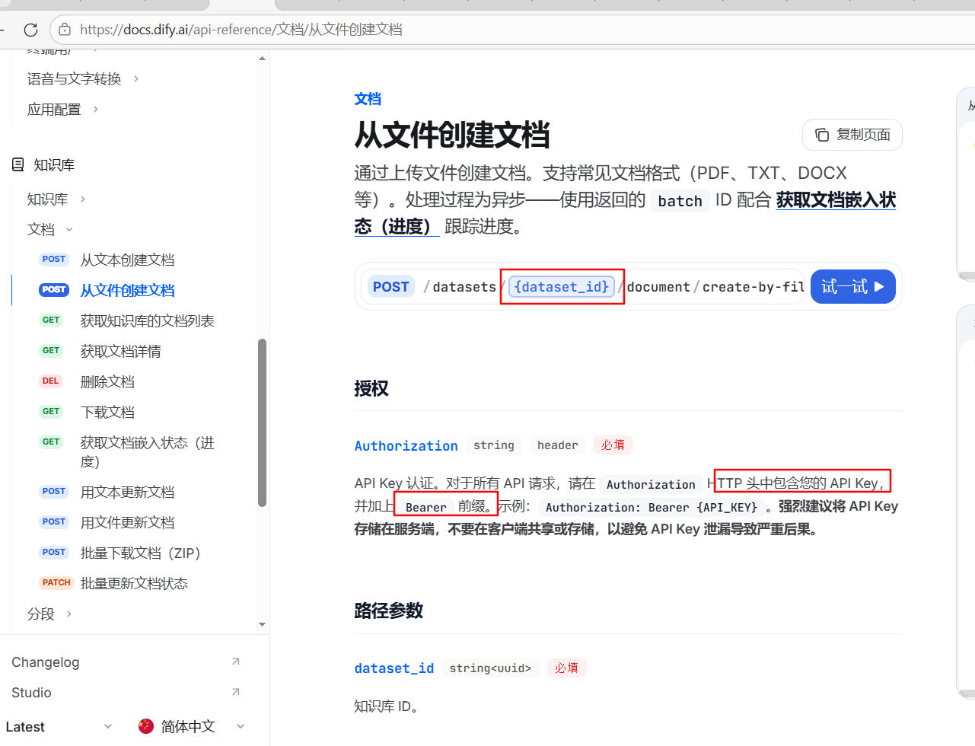The width and height of the screenshot is (975, 746).
Task: Click the PATCH badge beside 批量更新文档状态
Action: point(56,583)
